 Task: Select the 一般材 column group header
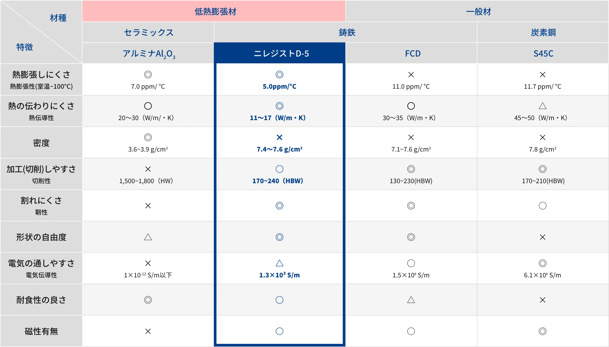(x=478, y=12)
